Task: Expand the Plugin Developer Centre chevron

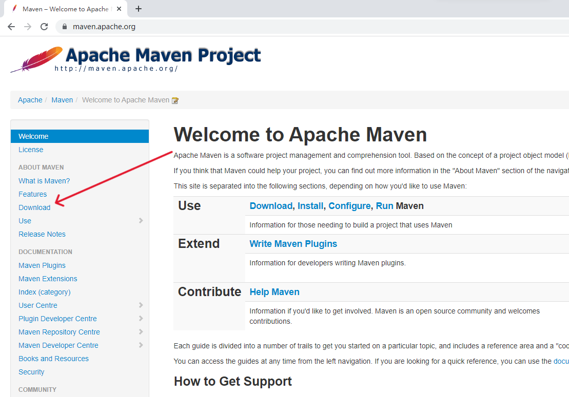Action: 141,319
